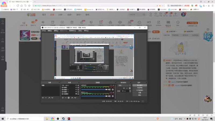Open 游戏 dropdown in Douyu navigation

[79, 15]
